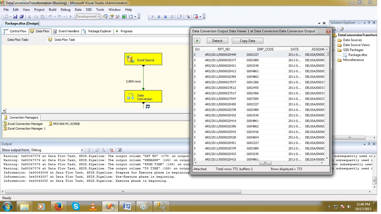This screenshot has height=214, width=381.
Task: Toggle word wrap in Output panel
Action: 119,150
